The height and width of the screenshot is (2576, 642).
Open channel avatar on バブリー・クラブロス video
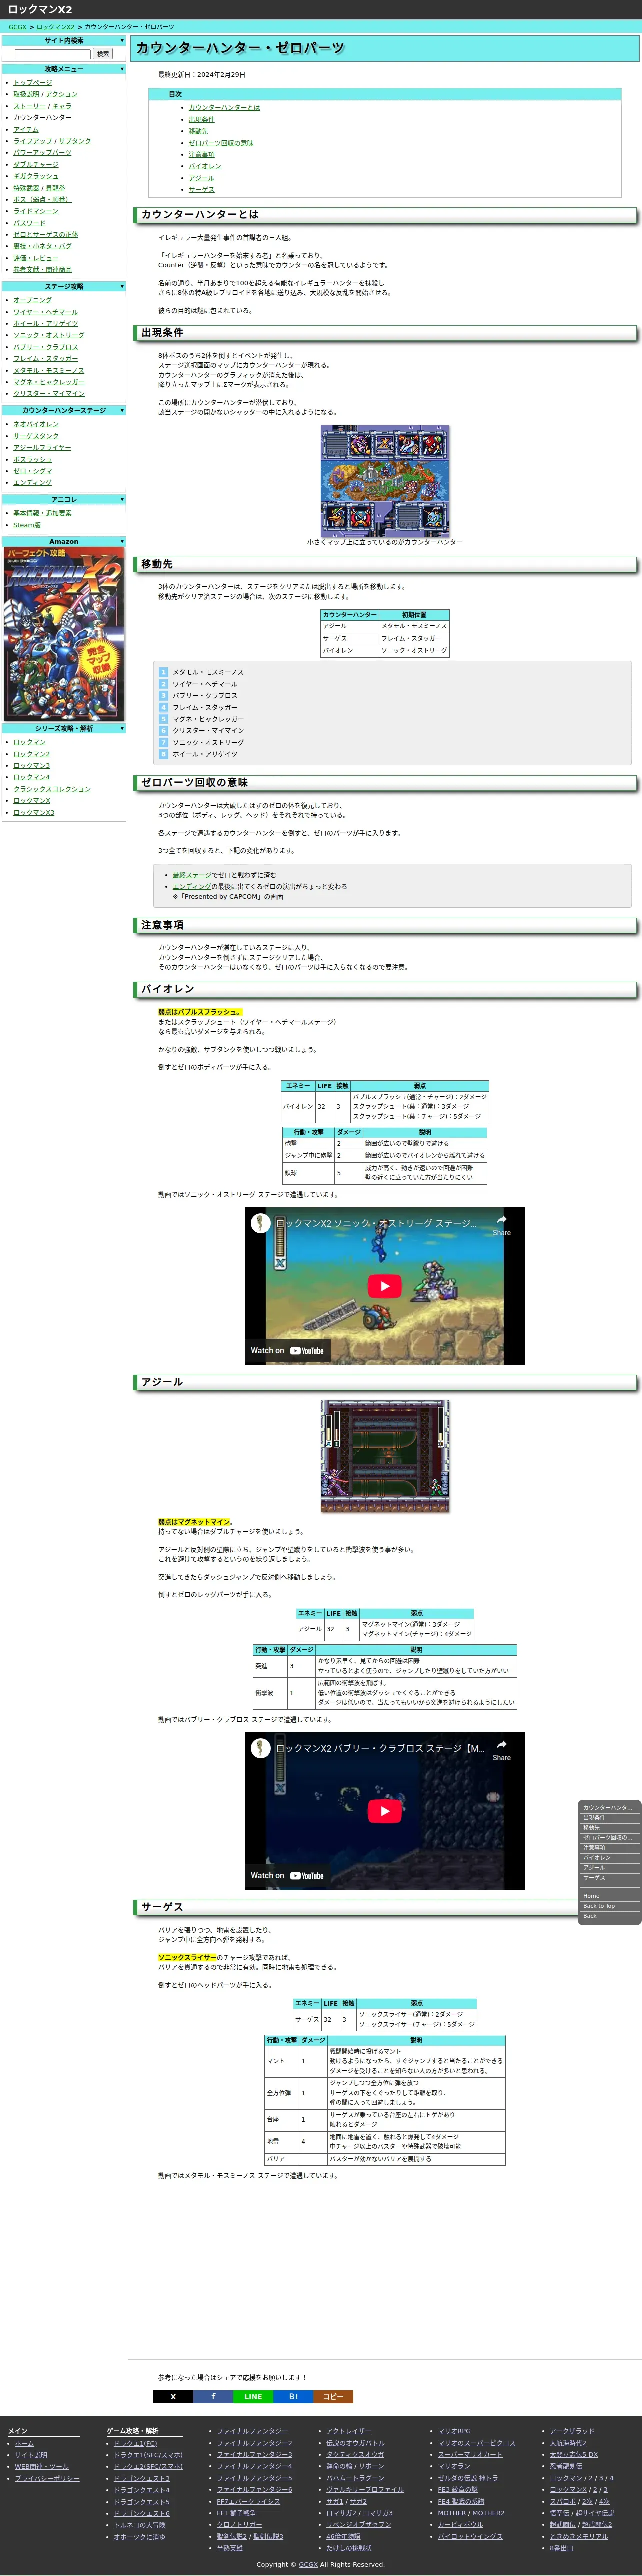tap(260, 1747)
